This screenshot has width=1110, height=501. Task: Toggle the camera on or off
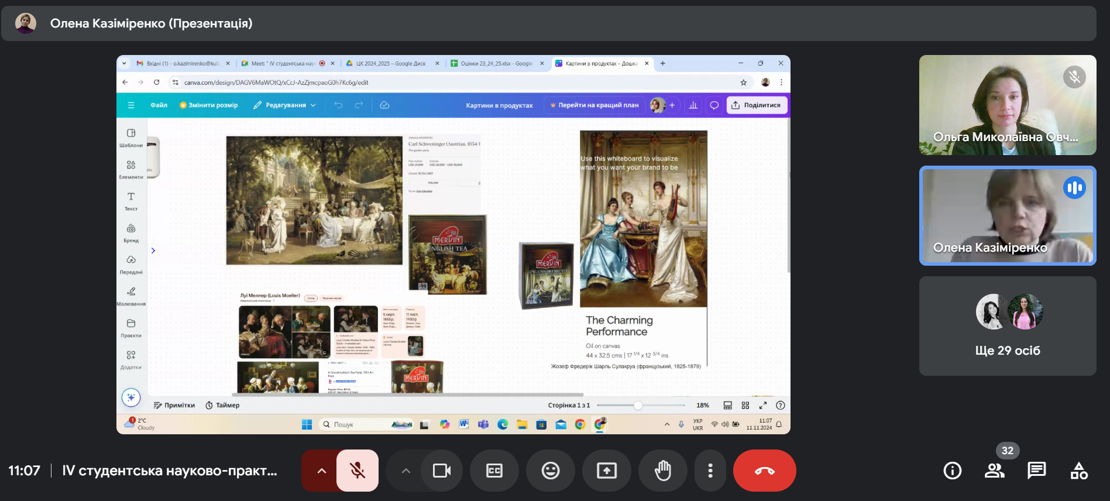point(441,471)
